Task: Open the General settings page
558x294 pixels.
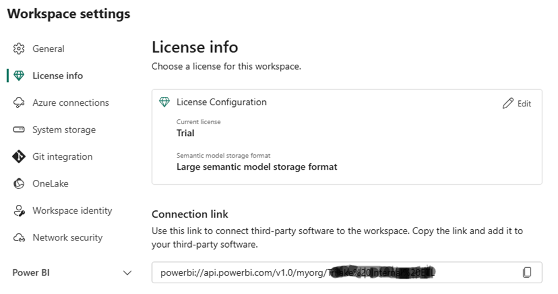Action: (49, 49)
